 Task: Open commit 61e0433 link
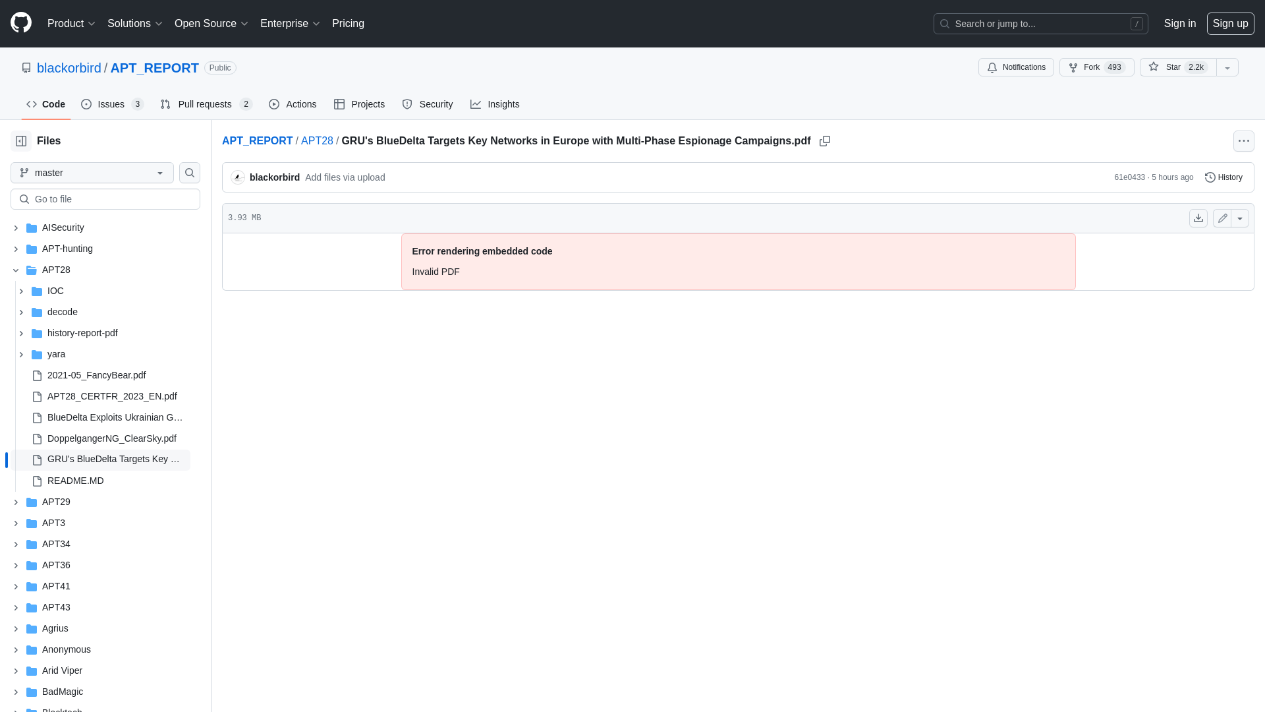pos(1129,177)
